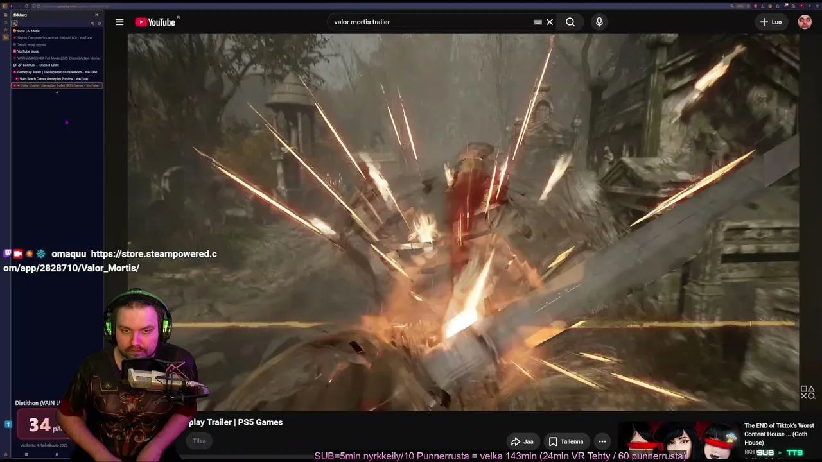Open The END of Tiktok's Worst Content House video
The width and height of the screenshot is (822, 462).
pyautogui.click(x=779, y=434)
